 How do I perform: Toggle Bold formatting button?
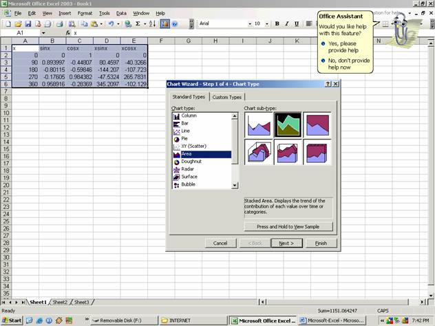(277, 24)
